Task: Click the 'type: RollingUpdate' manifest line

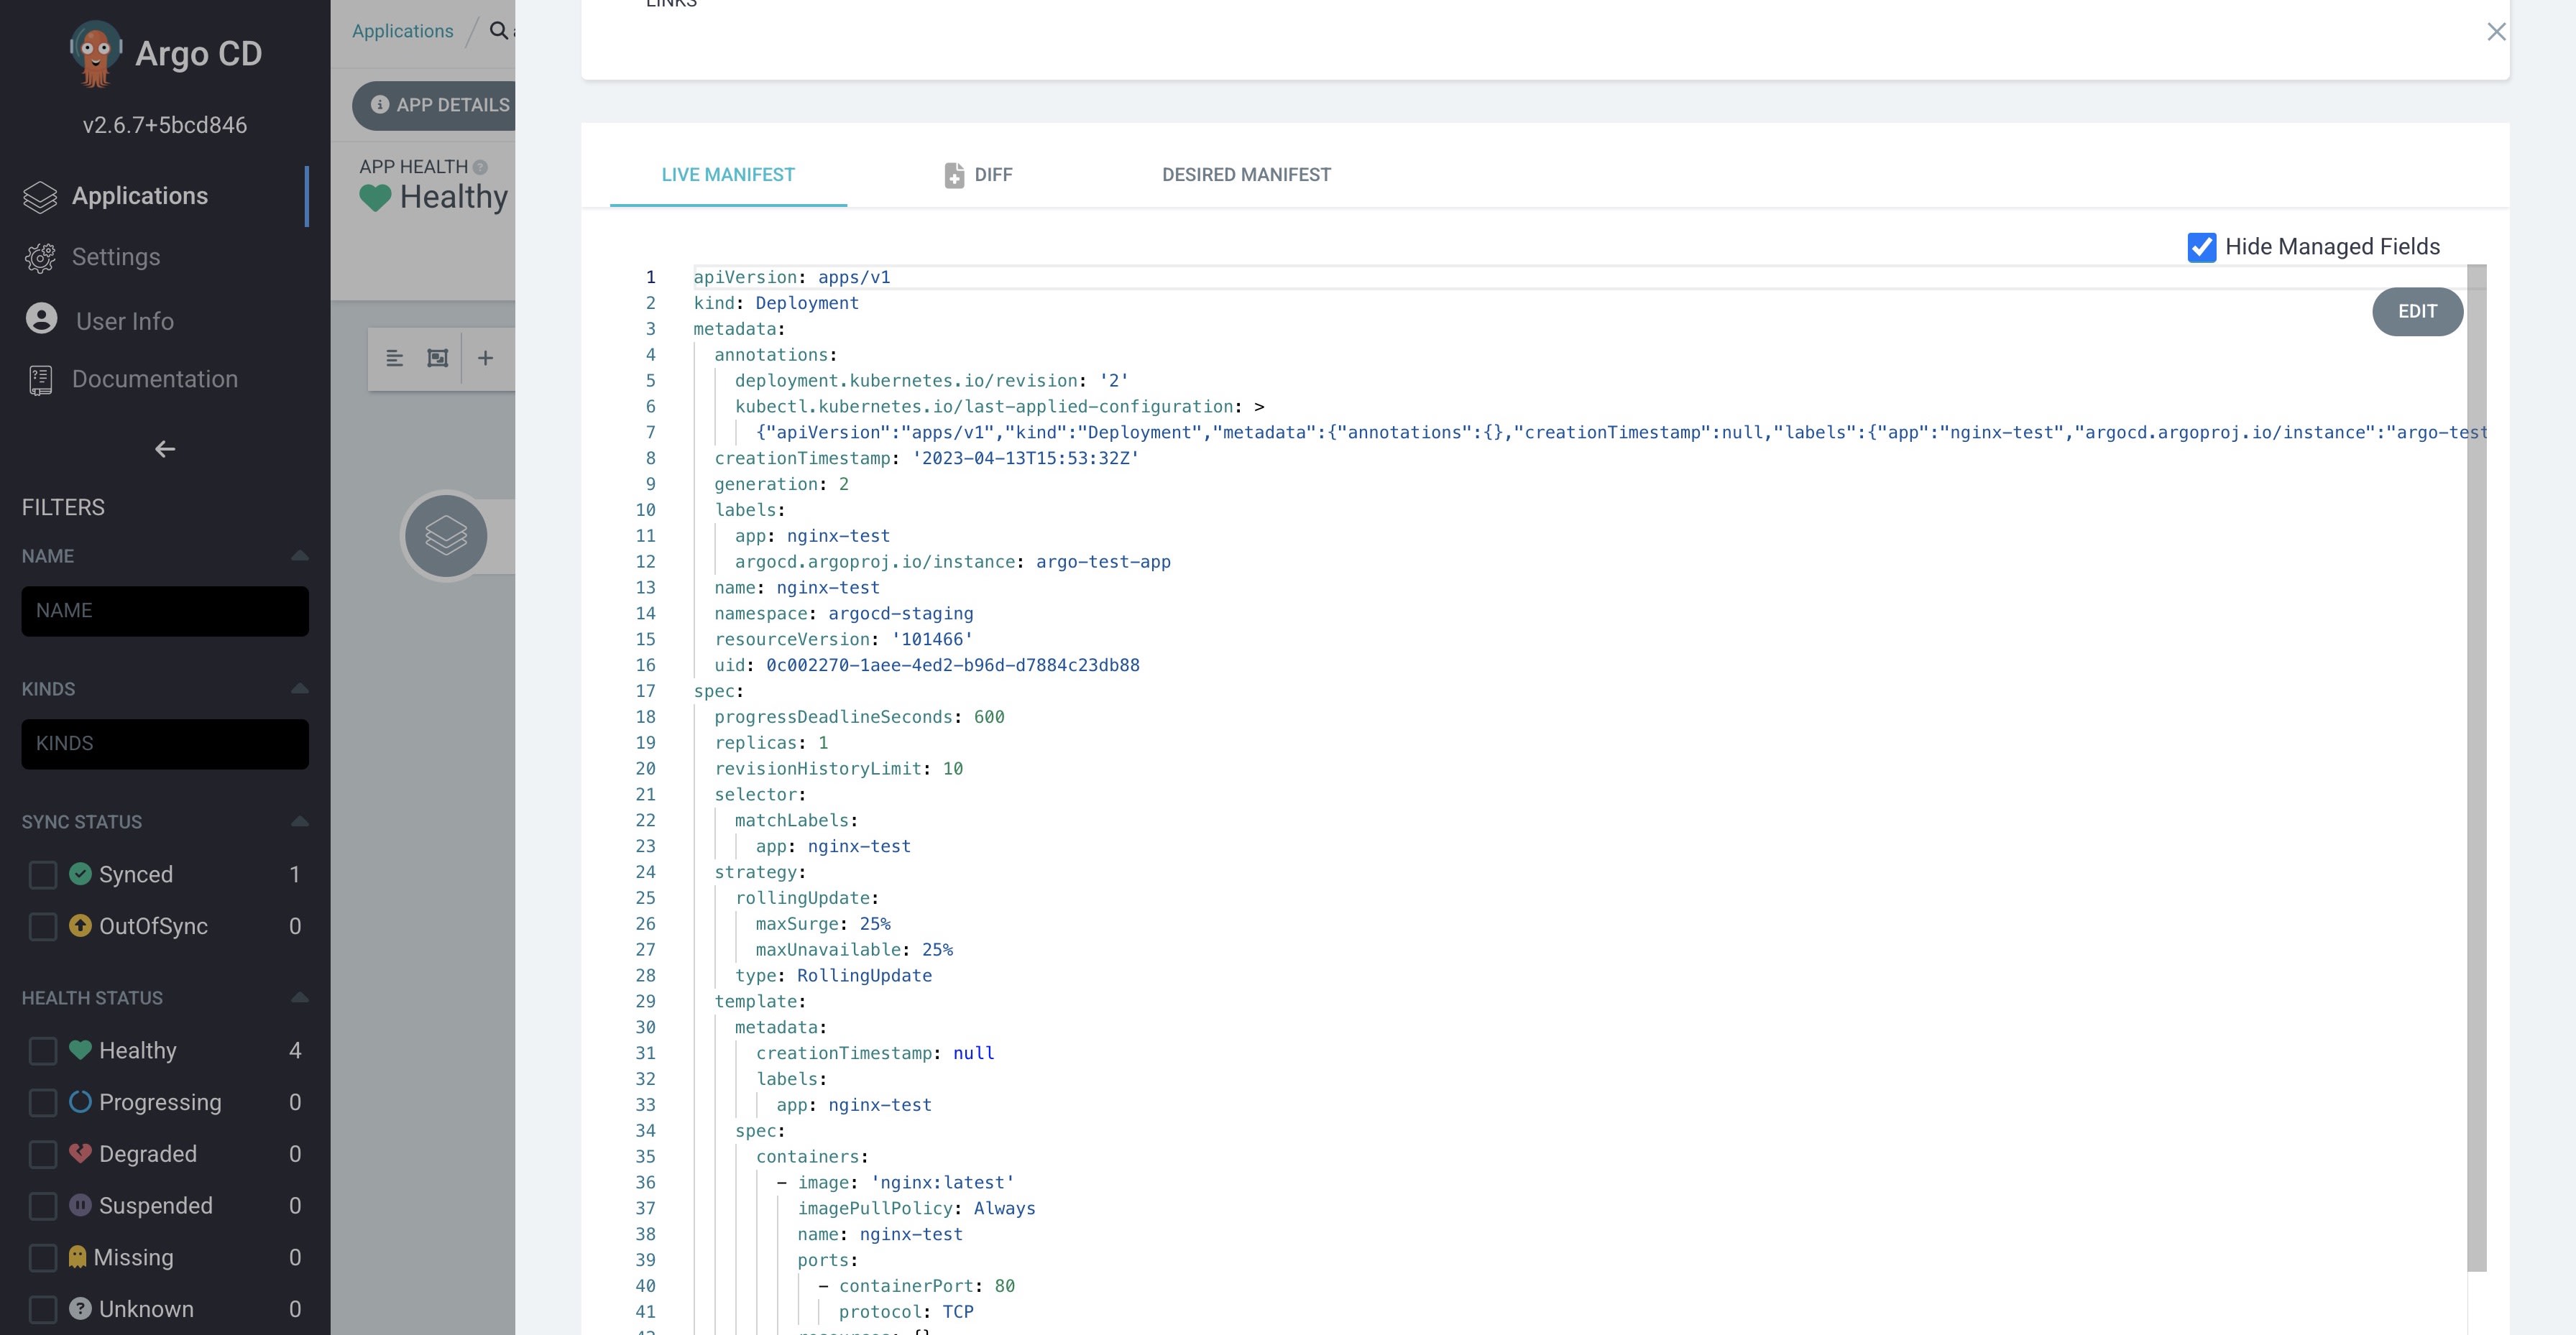Action: point(833,976)
